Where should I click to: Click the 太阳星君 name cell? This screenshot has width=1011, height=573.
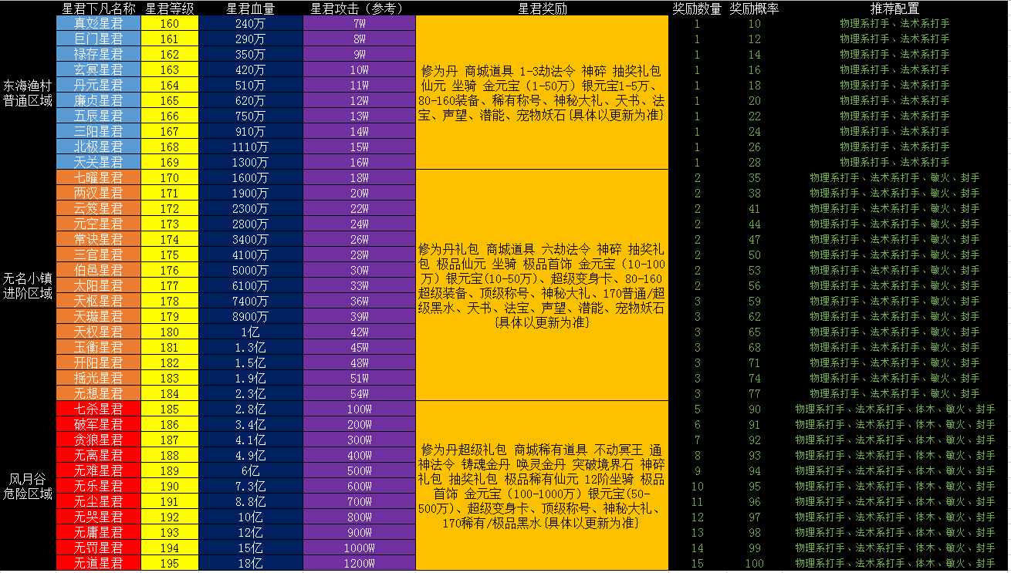click(99, 285)
